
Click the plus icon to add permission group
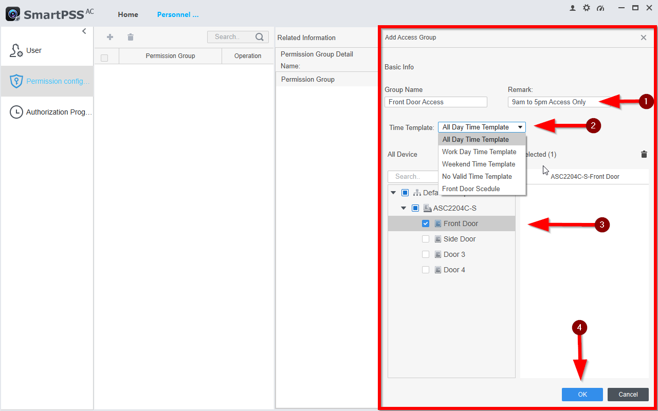[109, 37]
